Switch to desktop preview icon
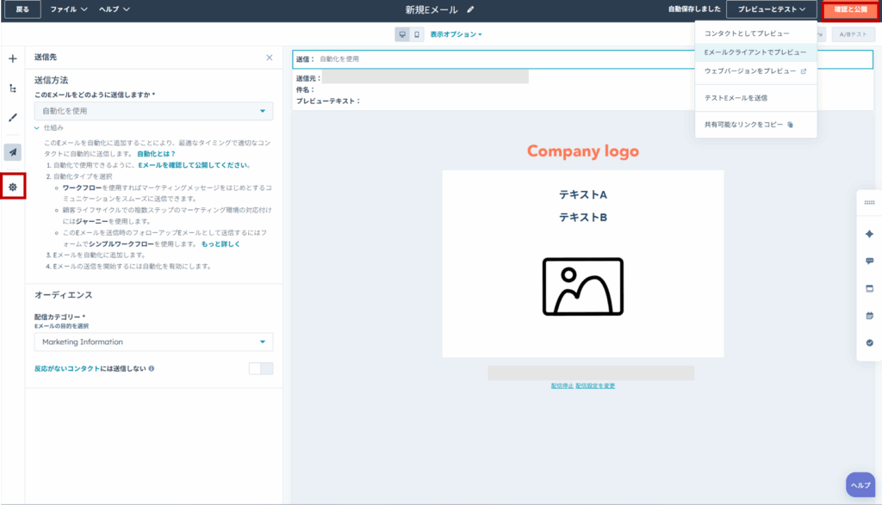882x505 pixels. tap(402, 34)
